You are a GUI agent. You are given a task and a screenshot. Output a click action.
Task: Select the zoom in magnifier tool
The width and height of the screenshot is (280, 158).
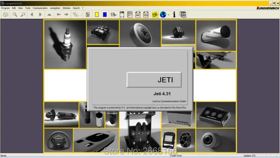[15, 15]
